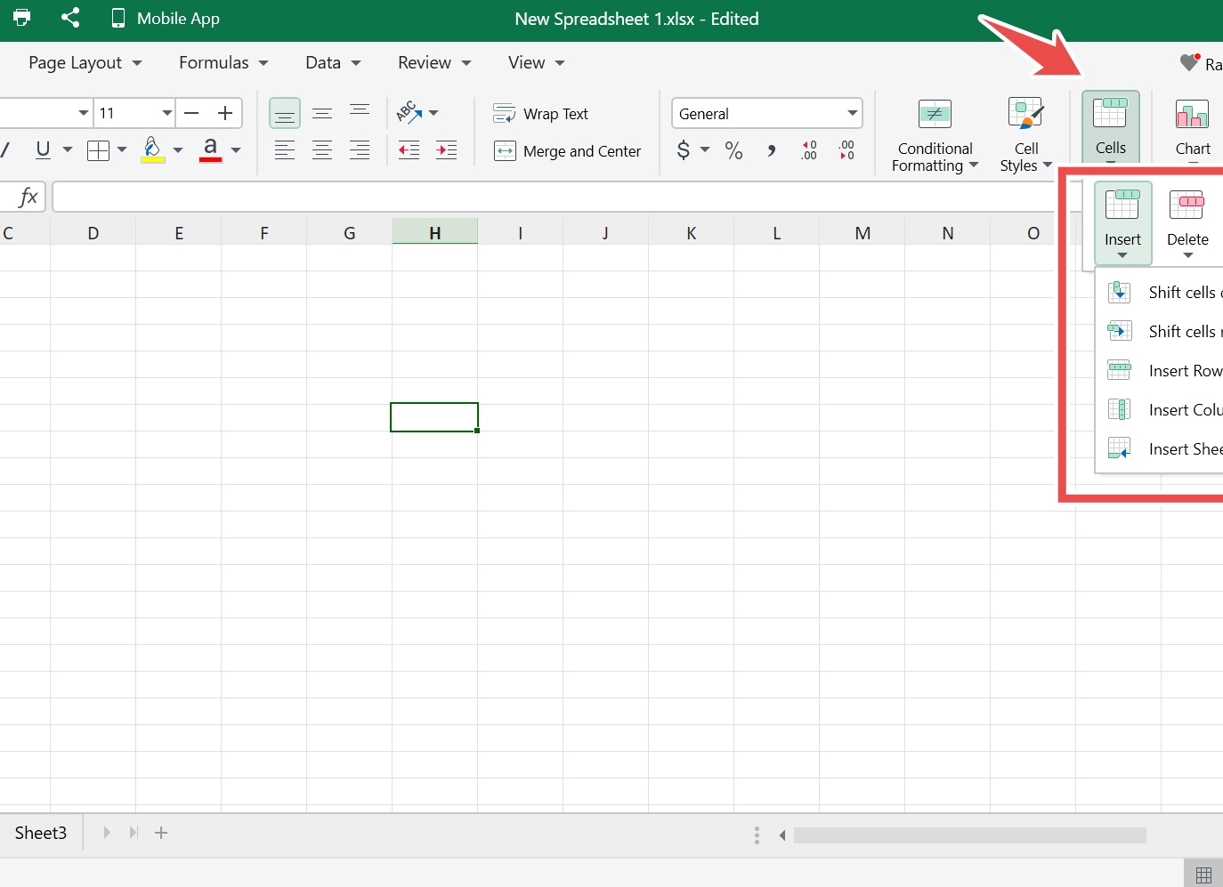Switch to Sheet3 tab
The height and width of the screenshot is (887, 1223).
41,833
